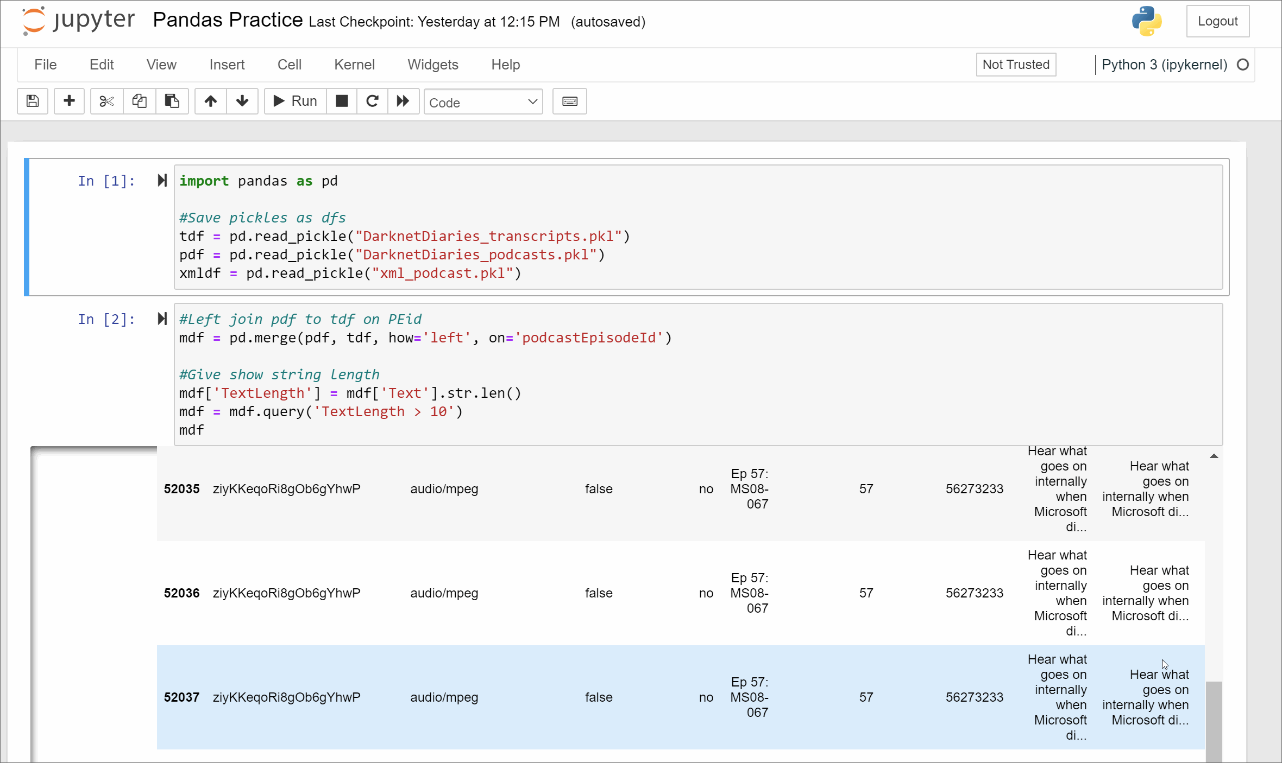Click the Save notebook icon
This screenshot has width=1282, height=763.
point(32,101)
